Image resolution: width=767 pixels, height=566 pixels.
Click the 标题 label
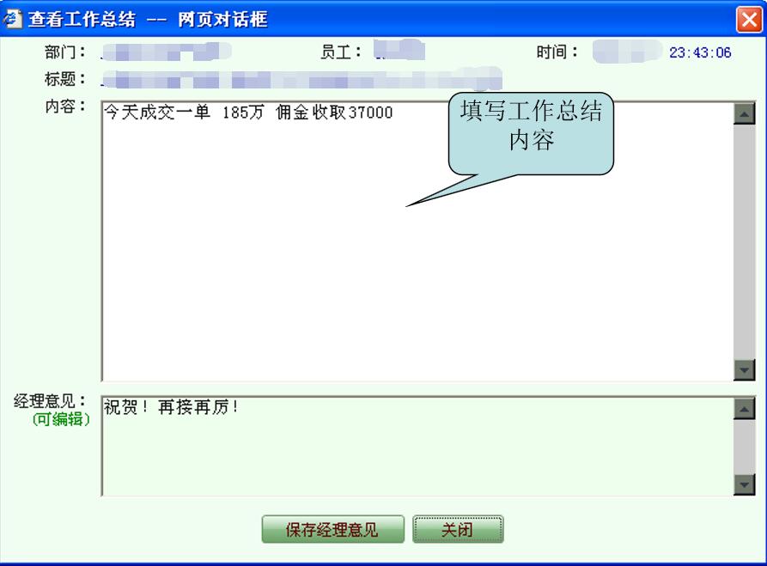64,79
